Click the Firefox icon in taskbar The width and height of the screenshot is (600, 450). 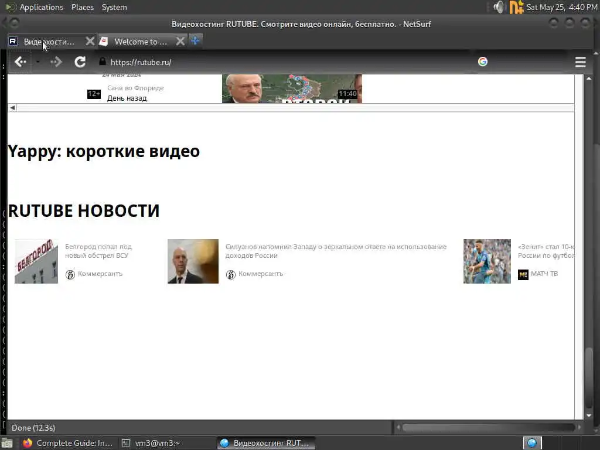[28, 443]
